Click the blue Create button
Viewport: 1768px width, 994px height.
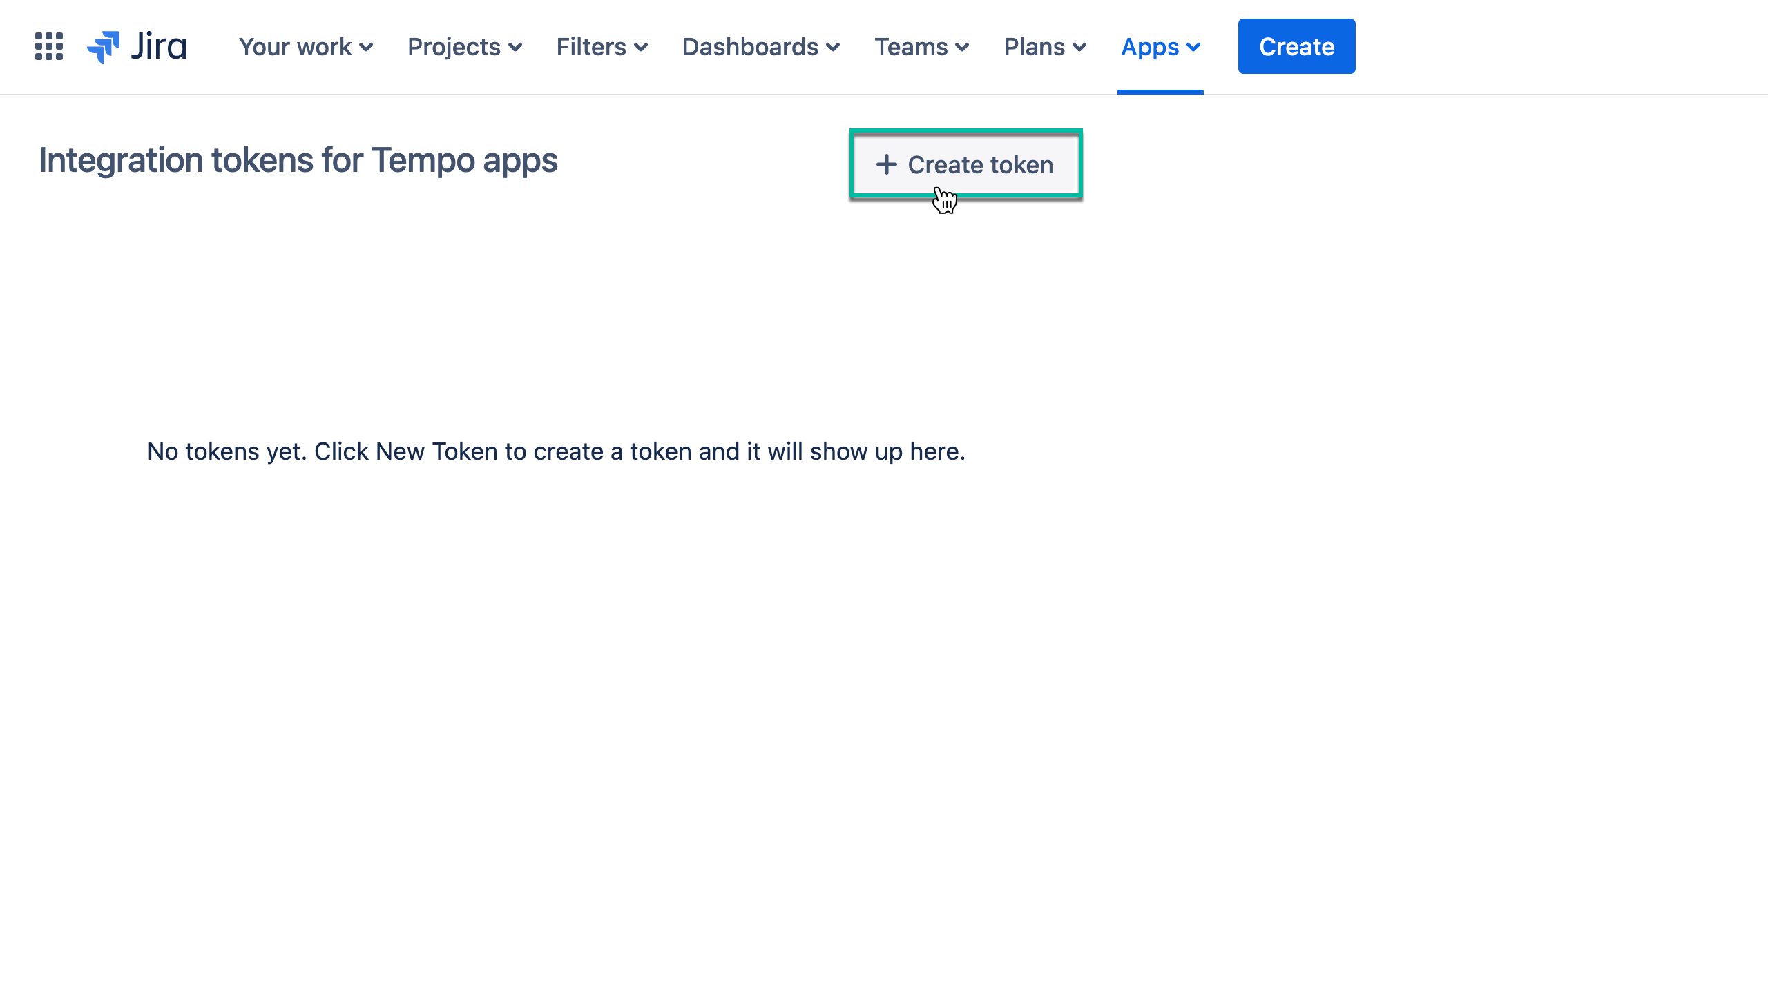coord(1296,46)
